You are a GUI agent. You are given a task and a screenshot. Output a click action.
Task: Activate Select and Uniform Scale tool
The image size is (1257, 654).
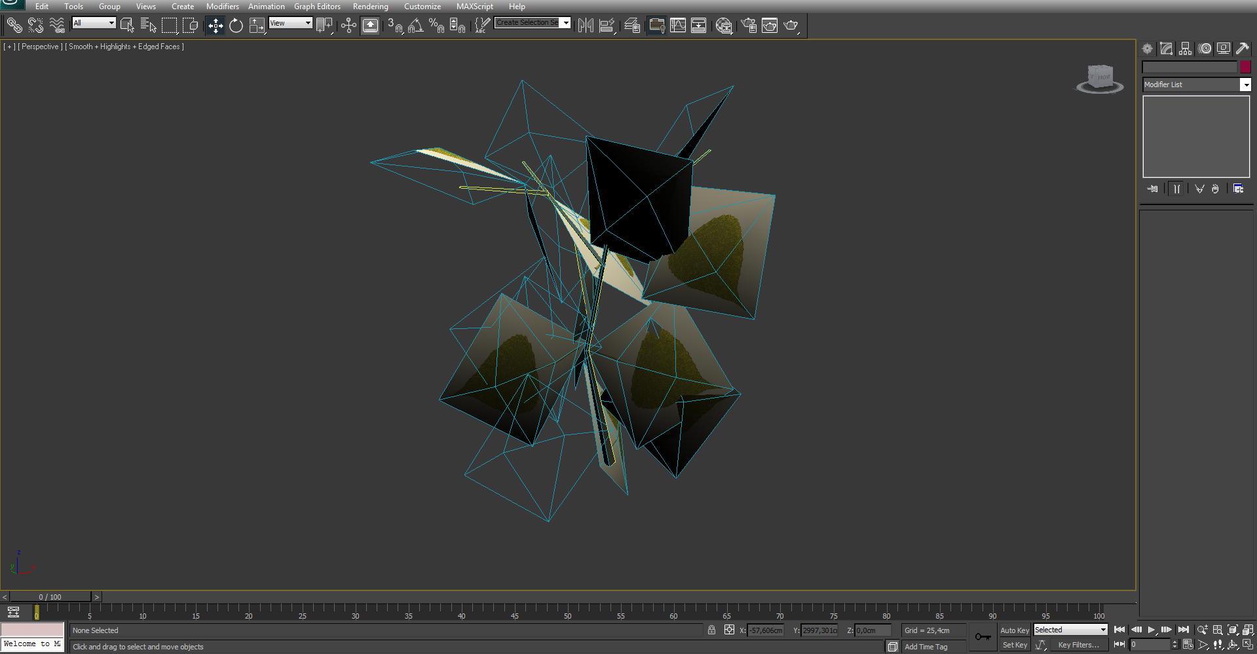click(257, 26)
